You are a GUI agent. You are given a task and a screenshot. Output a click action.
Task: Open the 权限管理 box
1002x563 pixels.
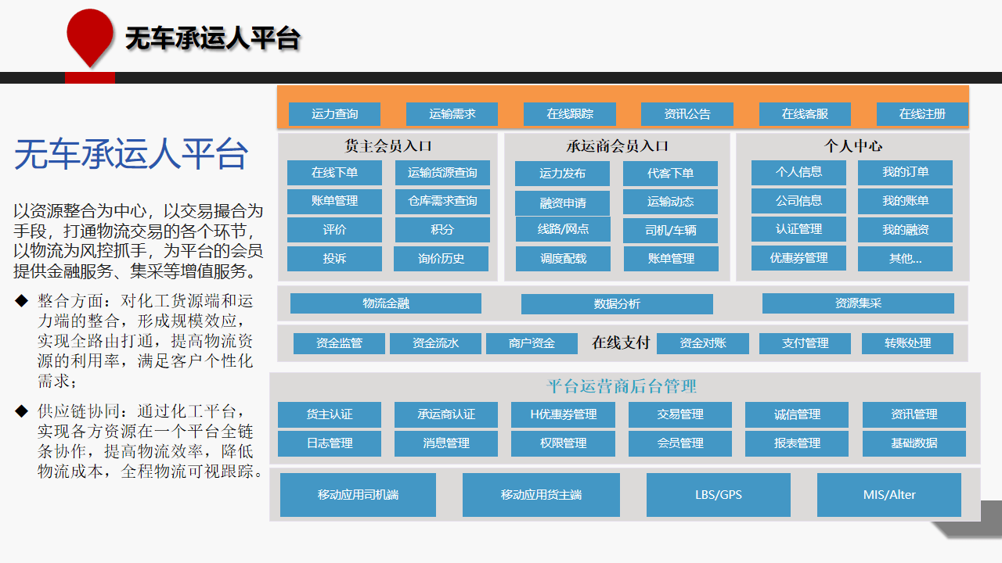click(563, 443)
